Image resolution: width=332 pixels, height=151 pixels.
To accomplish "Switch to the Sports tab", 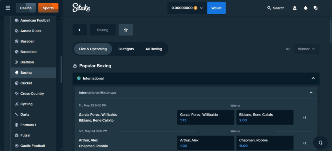I will [x=48, y=8].
